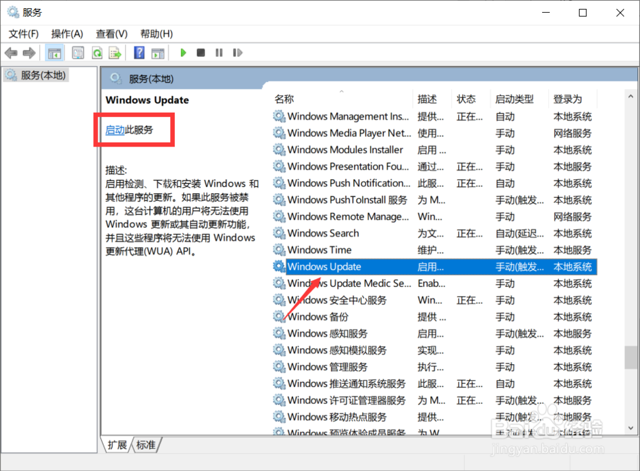Toggle the show/hide action pane icon
Image resolution: width=640 pixels, height=471 pixels.
coord(157,52)
